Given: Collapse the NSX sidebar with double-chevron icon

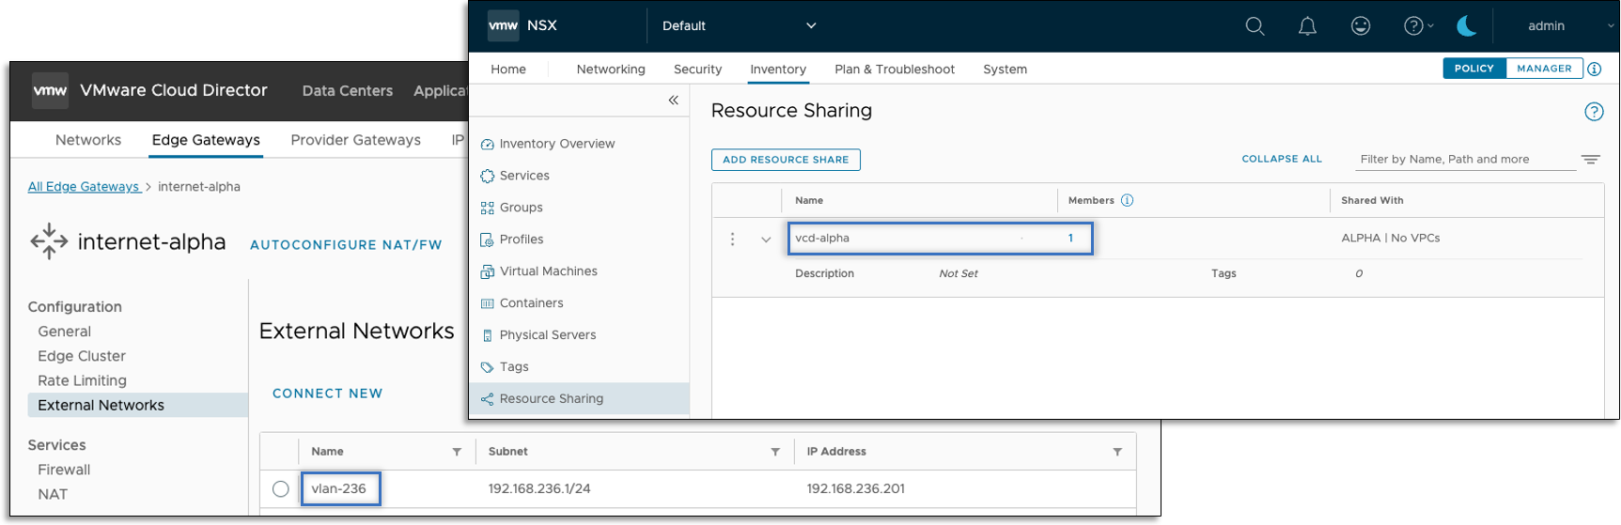Looking at the screenshot, I should [673, 100].
